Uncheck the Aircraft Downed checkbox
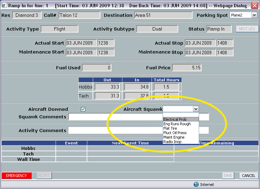Viewport: 260px width, 189px height. point(83,109)
